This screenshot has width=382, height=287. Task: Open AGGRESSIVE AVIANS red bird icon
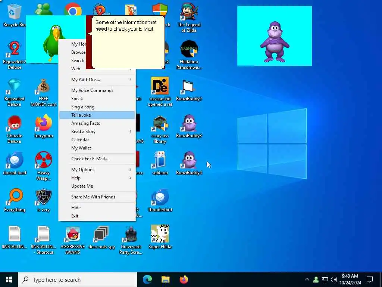pos(73,240)
